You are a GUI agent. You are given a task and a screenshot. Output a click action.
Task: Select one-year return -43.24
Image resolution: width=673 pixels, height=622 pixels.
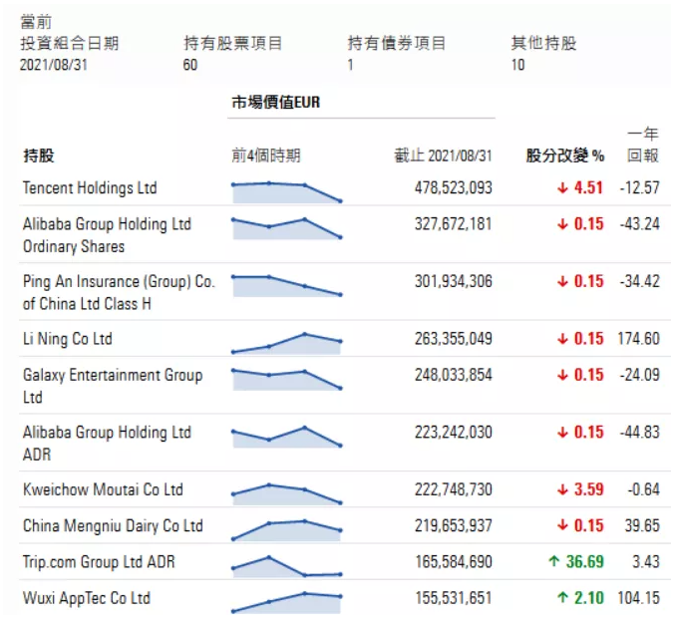pyautogui.click(x=639, y=224)
